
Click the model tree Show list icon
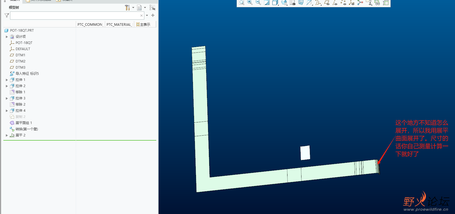139,8
